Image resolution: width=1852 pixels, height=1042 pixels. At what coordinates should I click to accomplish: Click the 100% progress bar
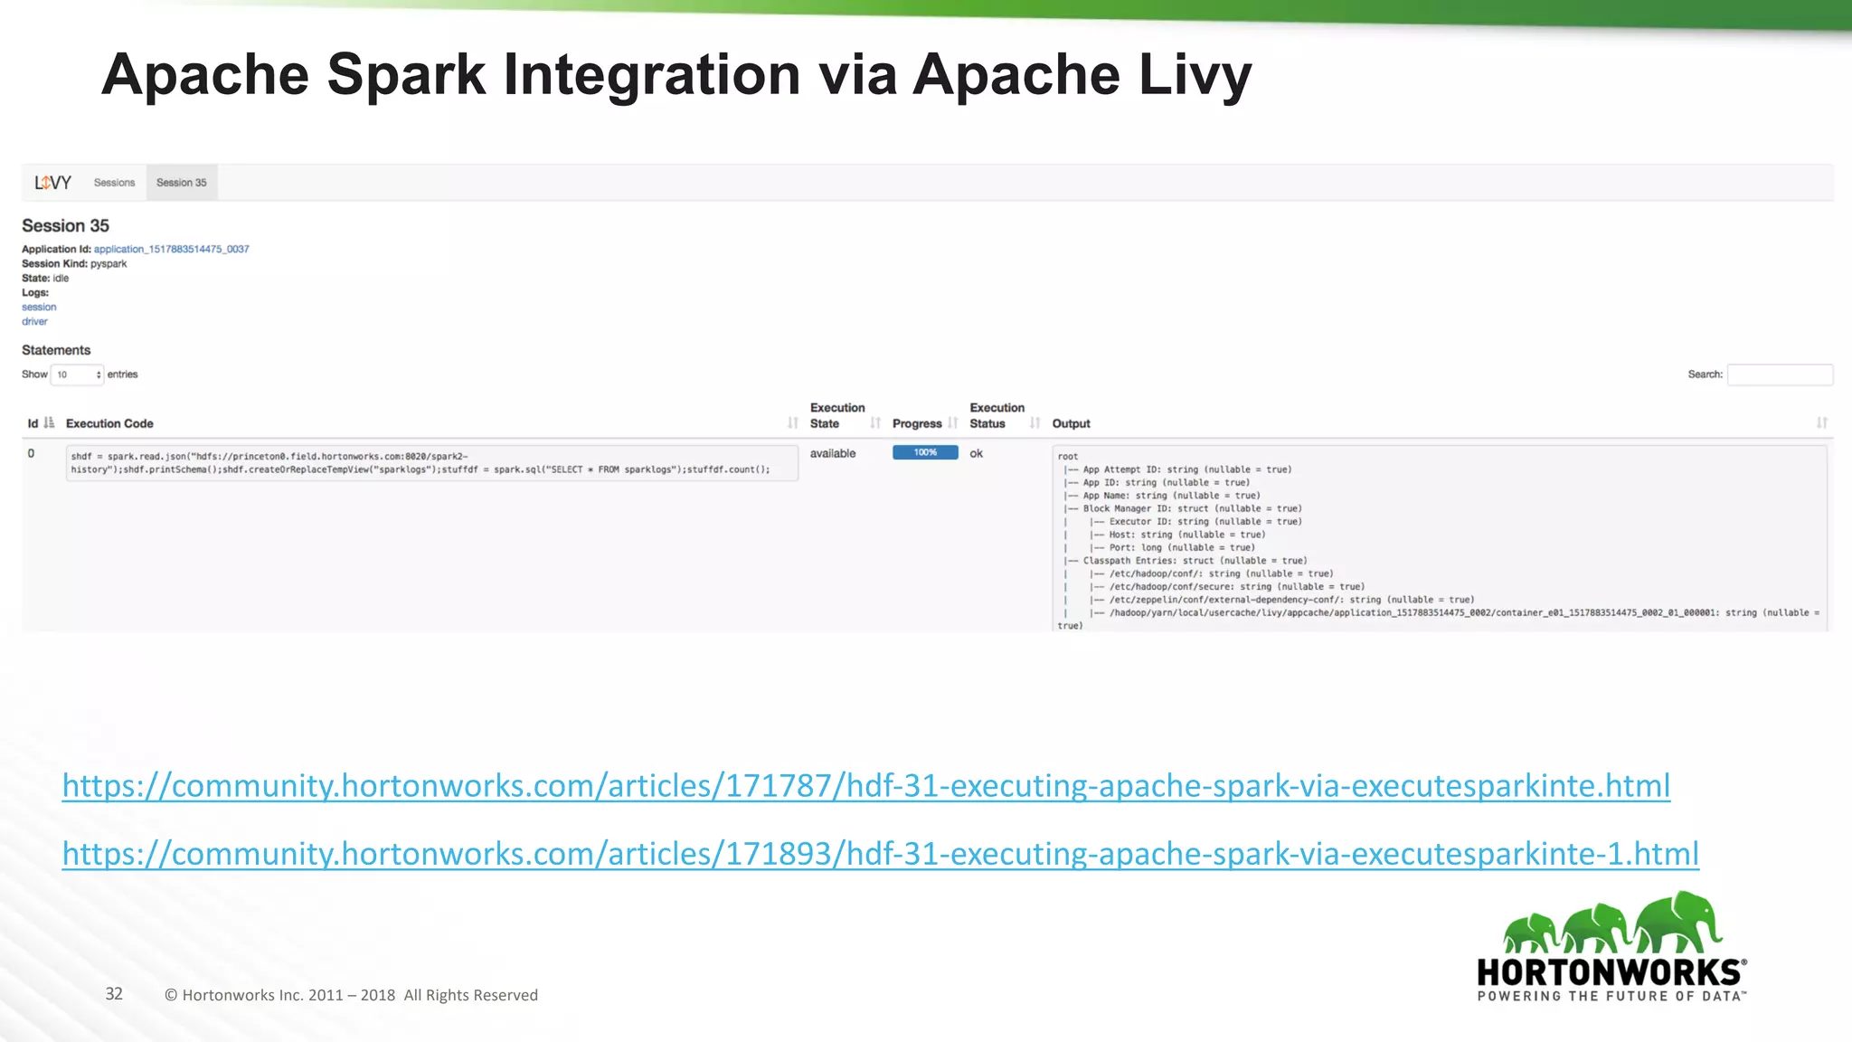pos(925,452)
